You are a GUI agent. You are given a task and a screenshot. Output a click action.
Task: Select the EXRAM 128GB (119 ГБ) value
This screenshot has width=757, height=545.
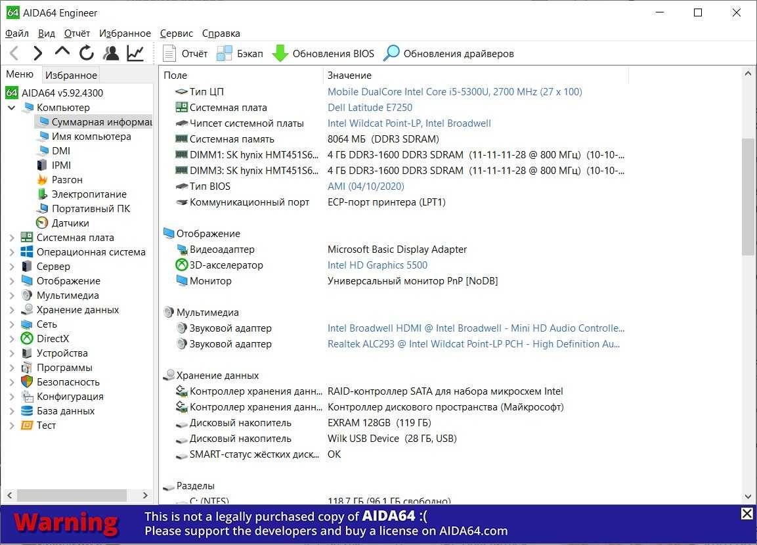coord(379,423)
